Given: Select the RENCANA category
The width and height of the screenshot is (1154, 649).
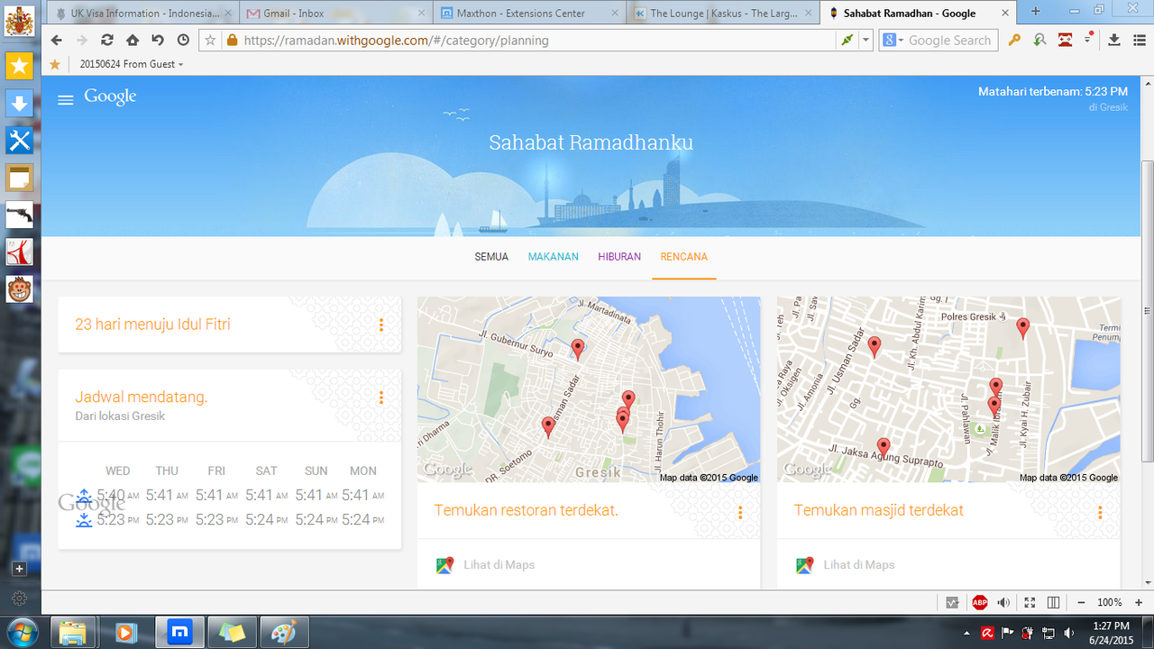Looking at the screenshot, I should point(684,257).
